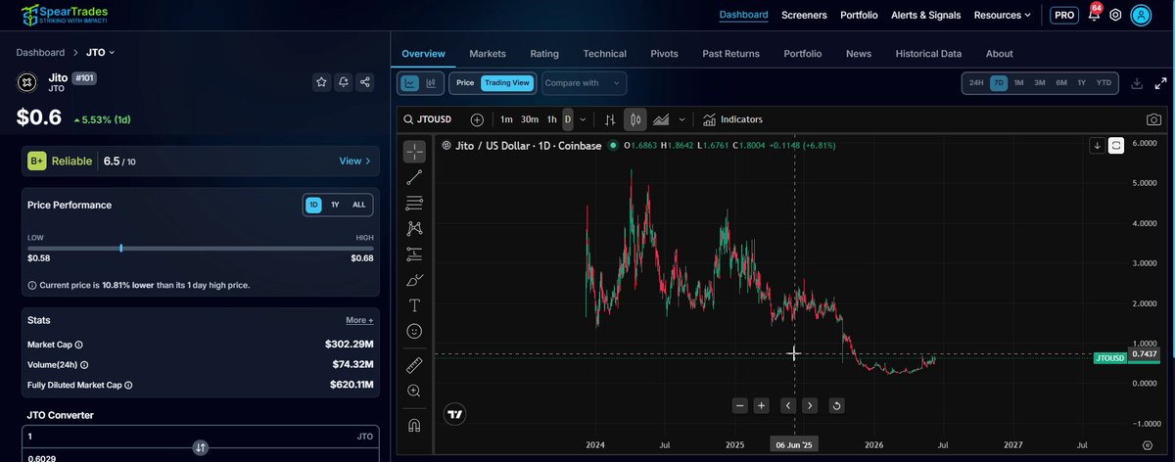1175x462 pixels.
Task: Zoom out chart with minus button
Action: [740, 405]
